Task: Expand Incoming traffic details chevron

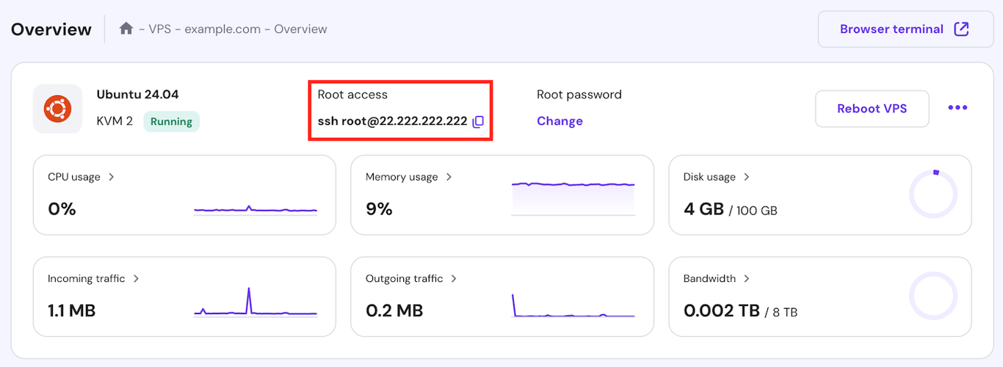Action: 136,279
